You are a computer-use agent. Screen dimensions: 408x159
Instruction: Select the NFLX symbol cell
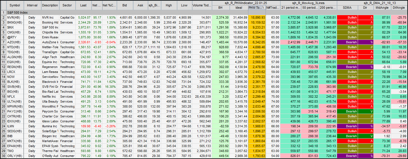point(15,97)
